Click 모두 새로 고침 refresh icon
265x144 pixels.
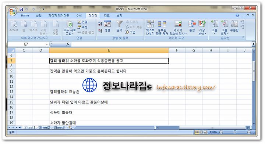[70, 24]
